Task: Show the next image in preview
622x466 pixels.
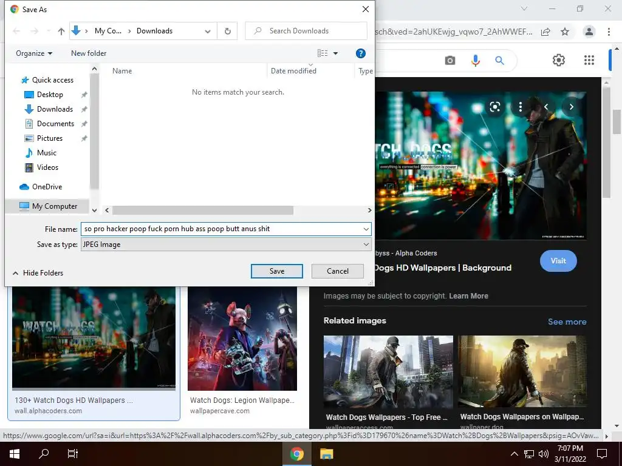Action: pos(571,107)
